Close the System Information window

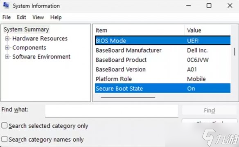coord(230,6)
